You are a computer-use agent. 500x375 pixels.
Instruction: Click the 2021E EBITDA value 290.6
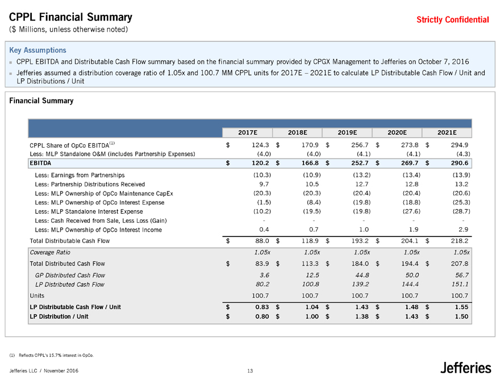point(458,164)
